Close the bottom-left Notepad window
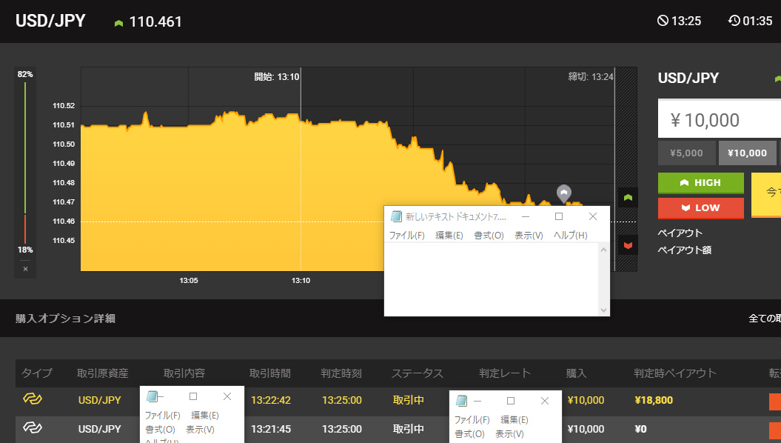Image resolution: width=781 pixels, height=443 pixels. click(227, 396)
